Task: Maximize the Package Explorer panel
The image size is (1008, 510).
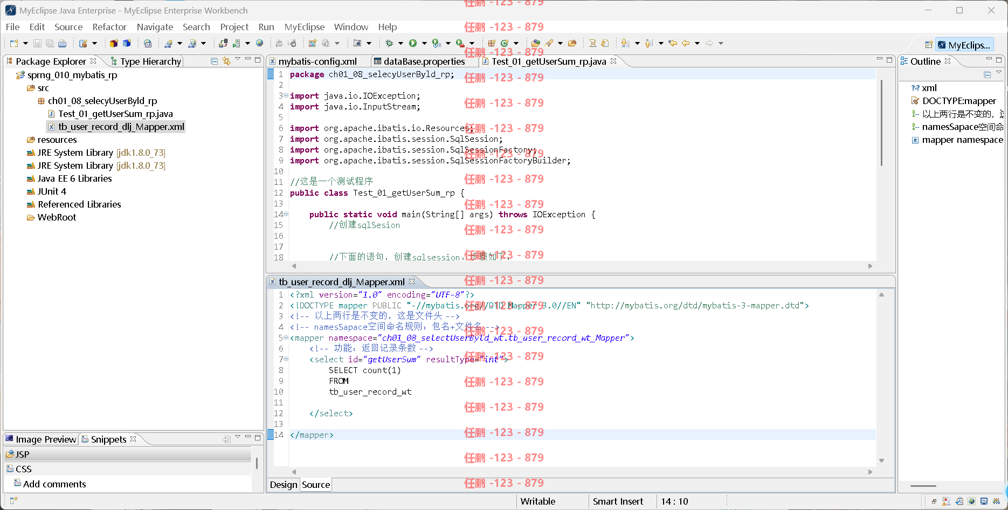Action: [258, 59]
